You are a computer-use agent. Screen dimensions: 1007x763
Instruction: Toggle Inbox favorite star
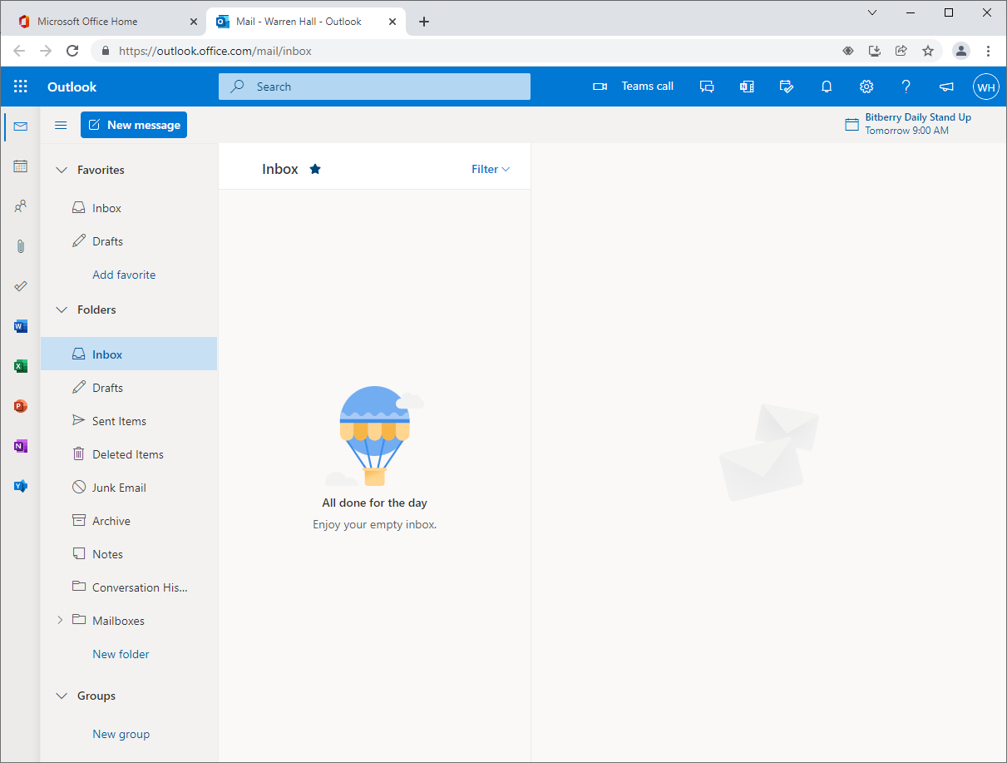(x=315, y=169)
